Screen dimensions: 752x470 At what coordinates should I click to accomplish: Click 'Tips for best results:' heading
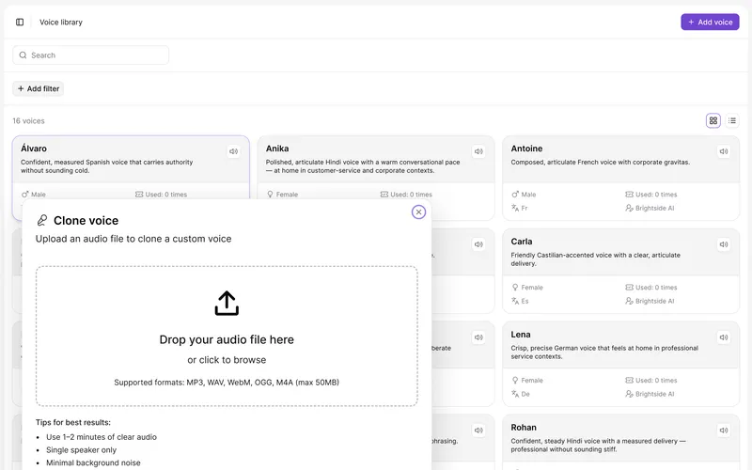click(73, 422)
